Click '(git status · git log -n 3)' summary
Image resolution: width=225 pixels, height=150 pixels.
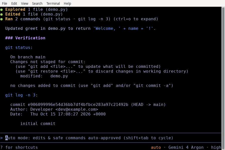pos(77,19)
